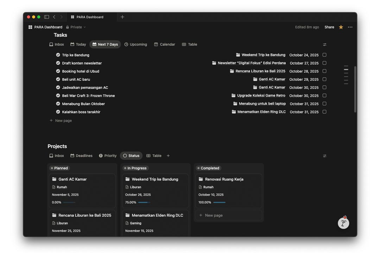Add a new Projects view with plus

(168, 156)
